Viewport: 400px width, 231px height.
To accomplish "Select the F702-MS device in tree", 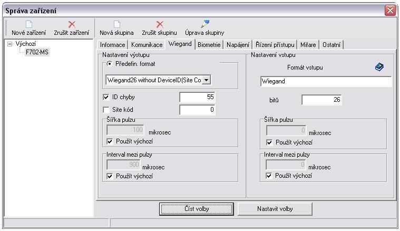I will click(x=37, y=52).
